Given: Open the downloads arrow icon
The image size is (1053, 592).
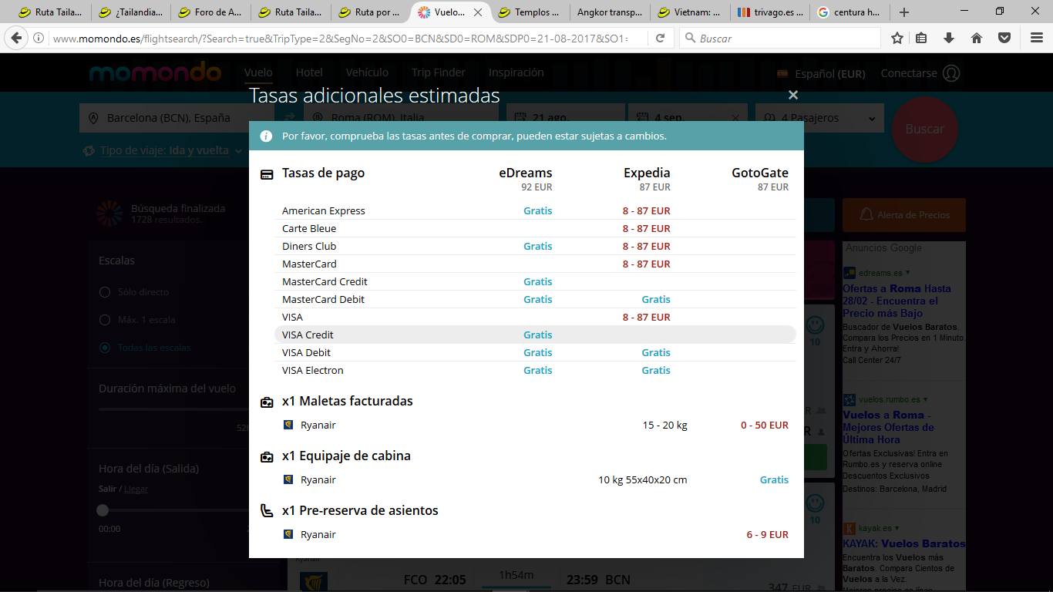Looking at the screenshot, I should point(949,38).
